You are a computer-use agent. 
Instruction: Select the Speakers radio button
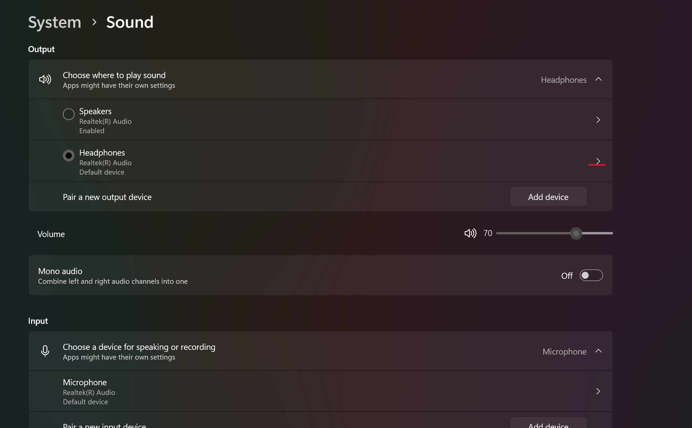coord(69,114)
